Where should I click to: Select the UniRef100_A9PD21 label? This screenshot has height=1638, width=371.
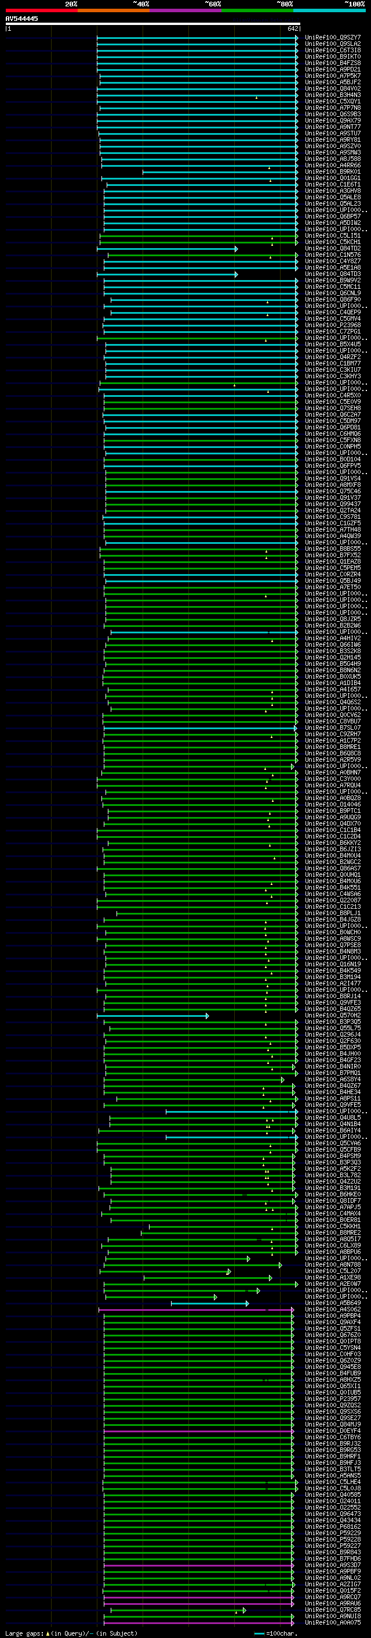pyautogui.click(x=333, y=69)
